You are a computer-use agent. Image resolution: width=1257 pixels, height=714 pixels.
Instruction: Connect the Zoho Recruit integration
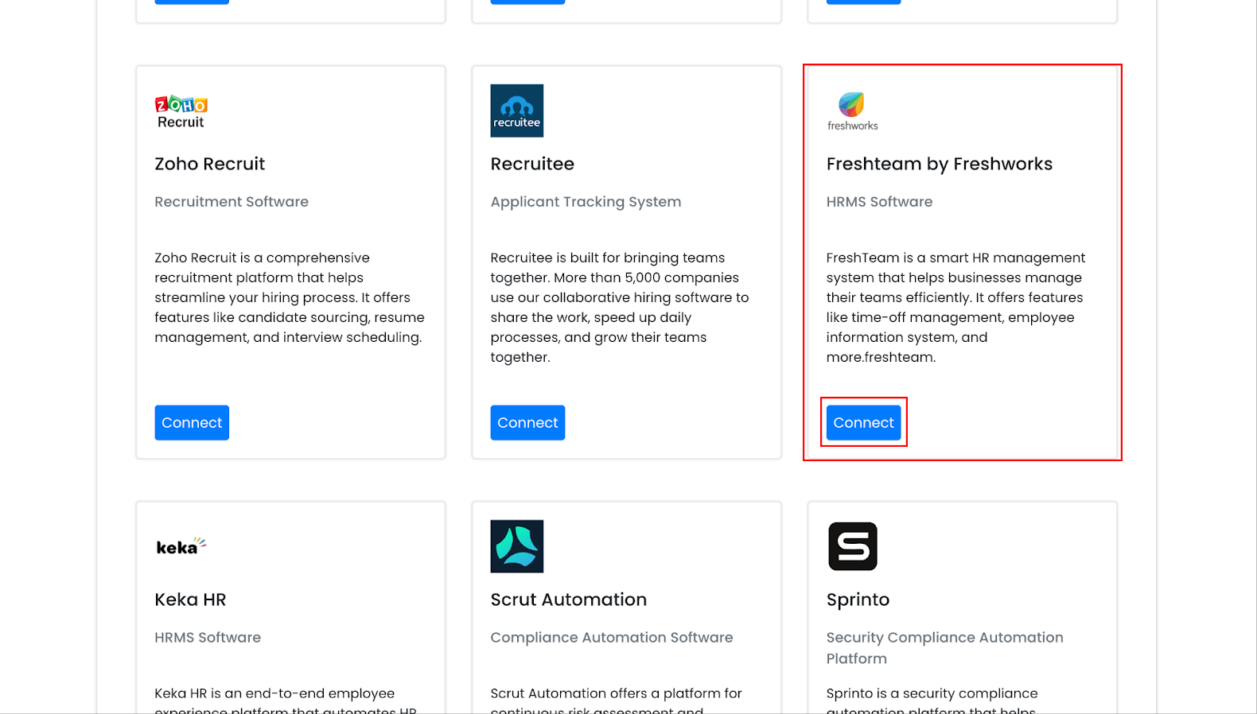(x=192, y=423)
